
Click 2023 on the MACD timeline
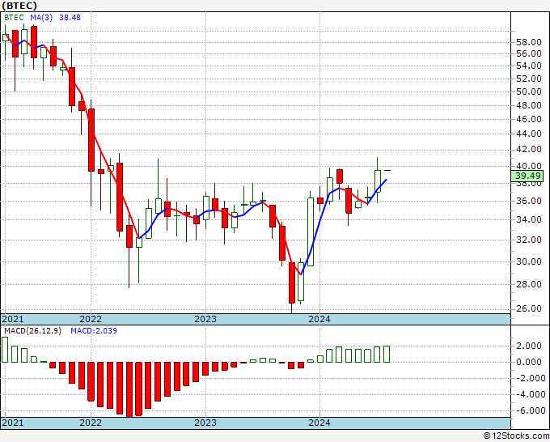pyautogui.click(x=205, y=423)
